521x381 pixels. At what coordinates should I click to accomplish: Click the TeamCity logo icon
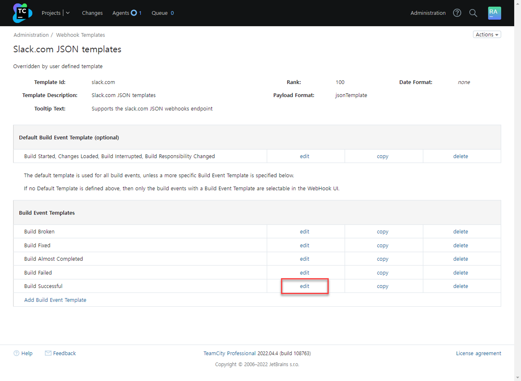click(x=22, y=13)
